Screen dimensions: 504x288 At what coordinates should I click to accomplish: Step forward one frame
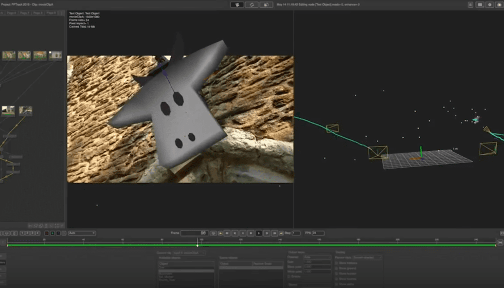click(267, 233)
